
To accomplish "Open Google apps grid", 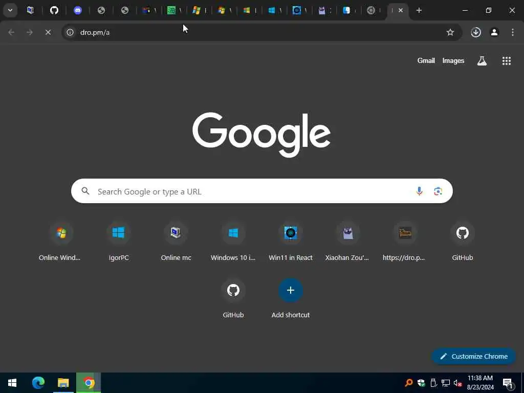I will coord(506,61).
